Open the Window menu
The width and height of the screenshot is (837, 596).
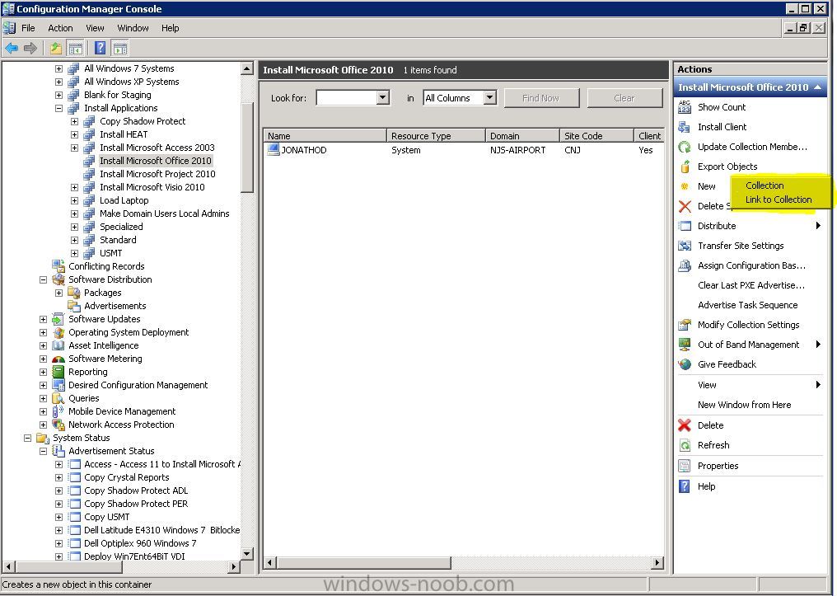pos(133,28)
